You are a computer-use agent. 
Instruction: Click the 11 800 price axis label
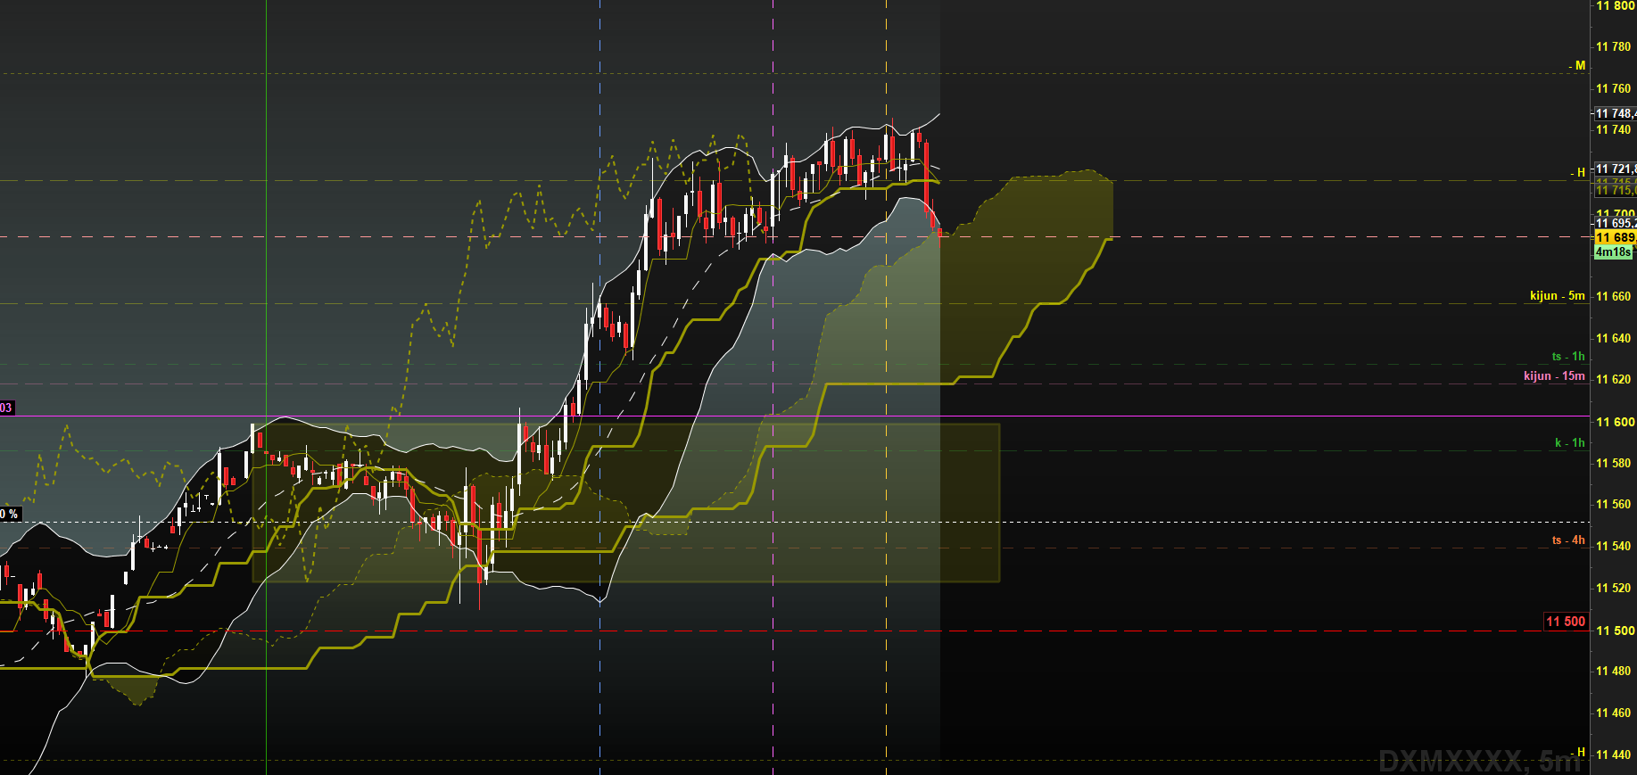[x=1615, y=6]
